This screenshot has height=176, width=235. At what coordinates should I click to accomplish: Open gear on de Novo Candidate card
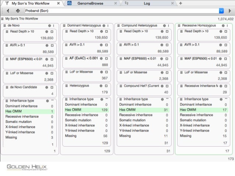(x=47, y=87)
